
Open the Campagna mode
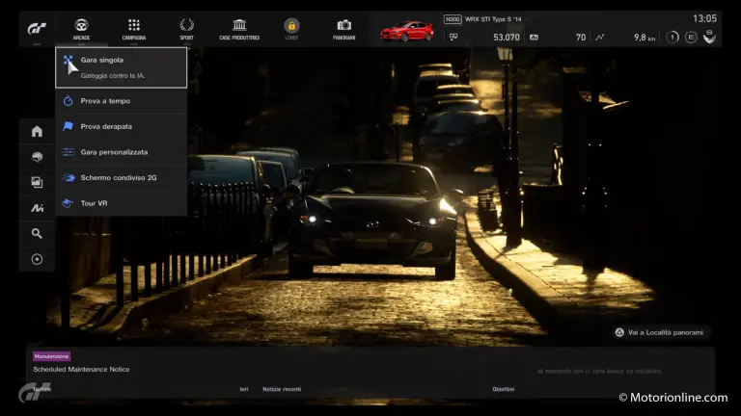(134, 28)
